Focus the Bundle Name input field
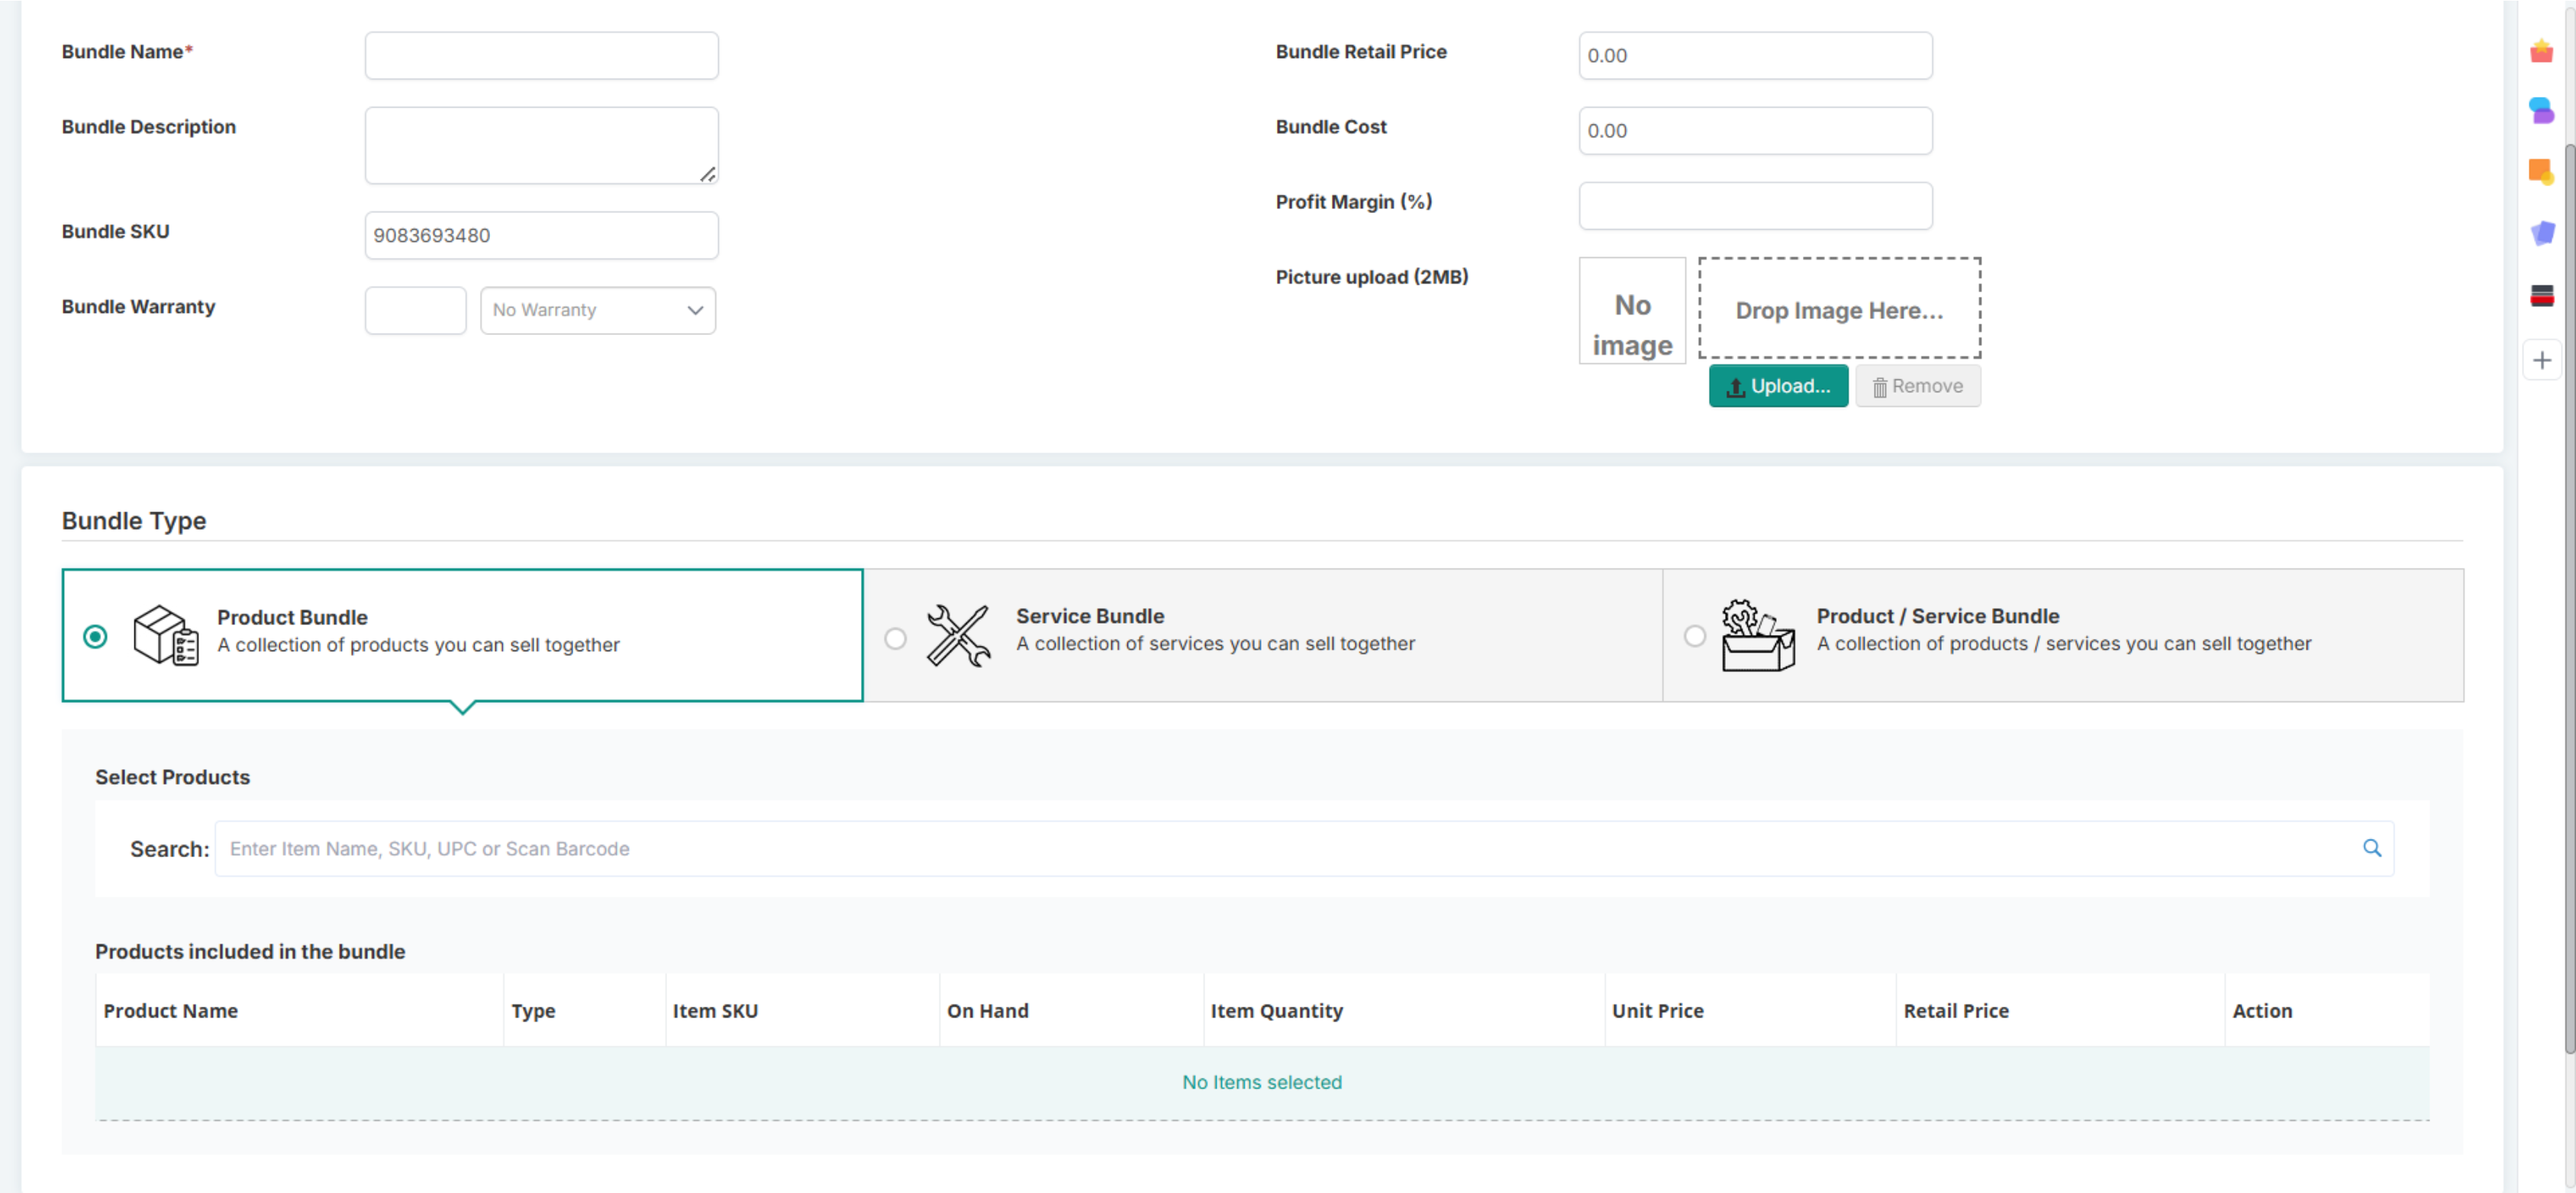2576x1193 pixels. (541, 55)
